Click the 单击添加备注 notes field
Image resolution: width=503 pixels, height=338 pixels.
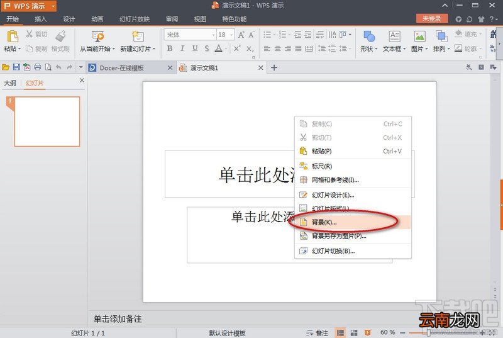[118, 318]
